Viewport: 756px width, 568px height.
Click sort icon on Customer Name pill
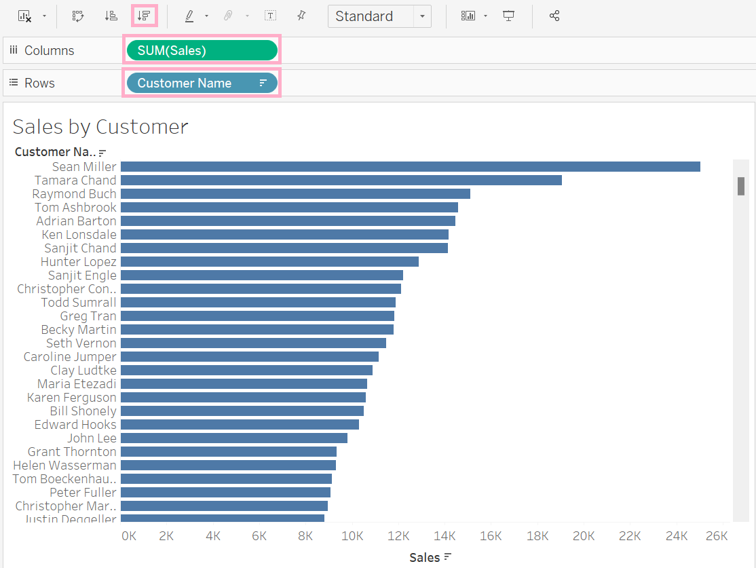tap(263, 83)
